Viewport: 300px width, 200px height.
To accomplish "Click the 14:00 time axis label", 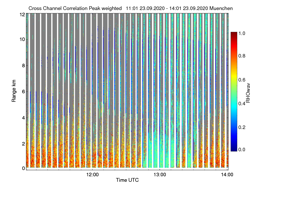I will tap(227, 174).
